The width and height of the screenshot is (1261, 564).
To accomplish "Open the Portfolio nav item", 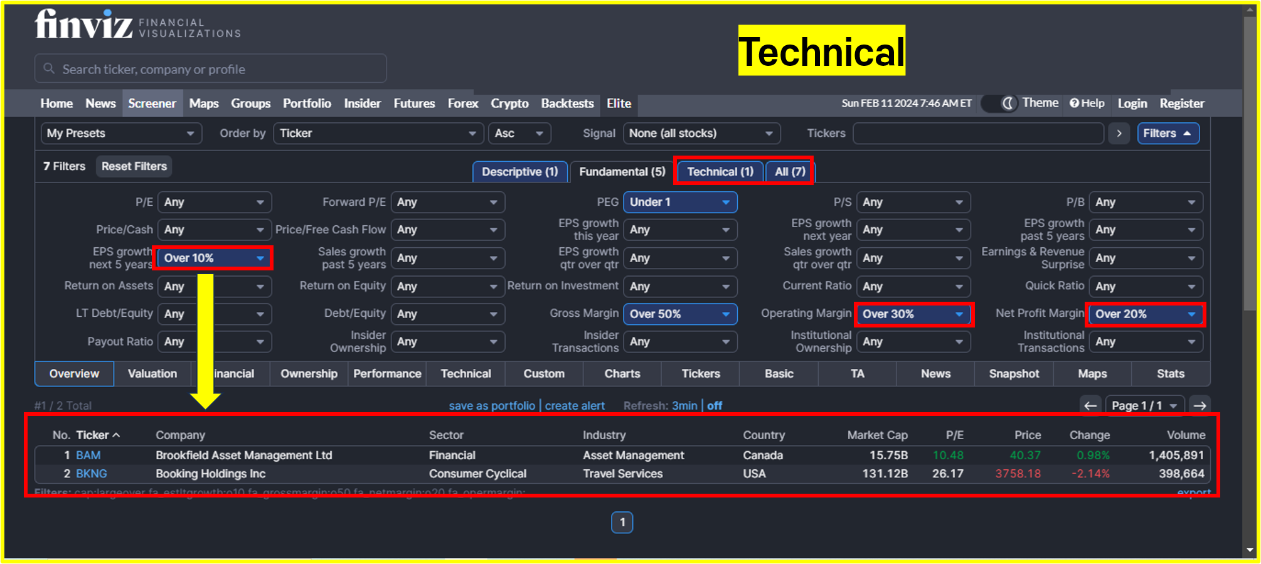I will coord(307,104).
